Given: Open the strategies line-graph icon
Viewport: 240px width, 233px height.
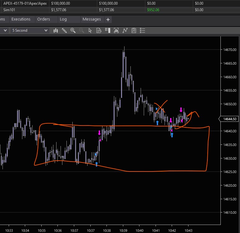Looking at the screenshot, I should click(125, 30).
